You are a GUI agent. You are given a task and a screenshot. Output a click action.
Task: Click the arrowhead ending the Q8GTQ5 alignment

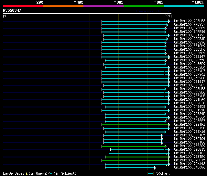[162, 136]
